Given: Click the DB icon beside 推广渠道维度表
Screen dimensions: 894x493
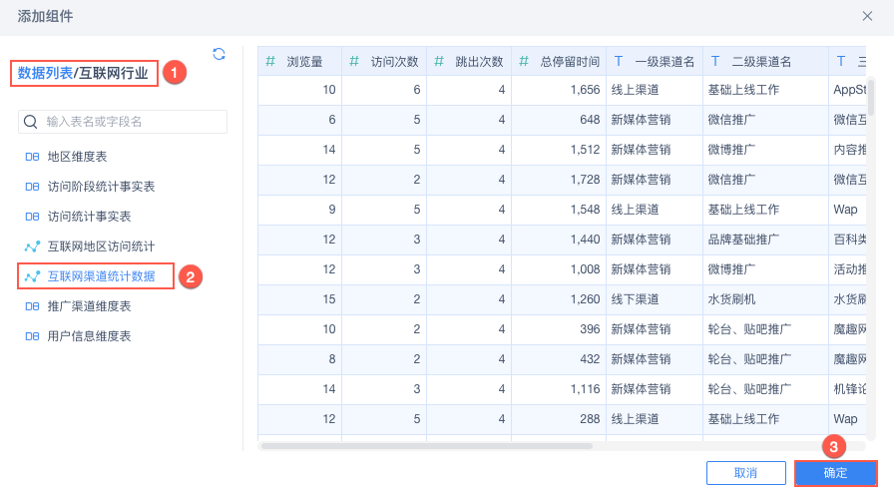Looking at the screenshot, I should pos(31,306).
